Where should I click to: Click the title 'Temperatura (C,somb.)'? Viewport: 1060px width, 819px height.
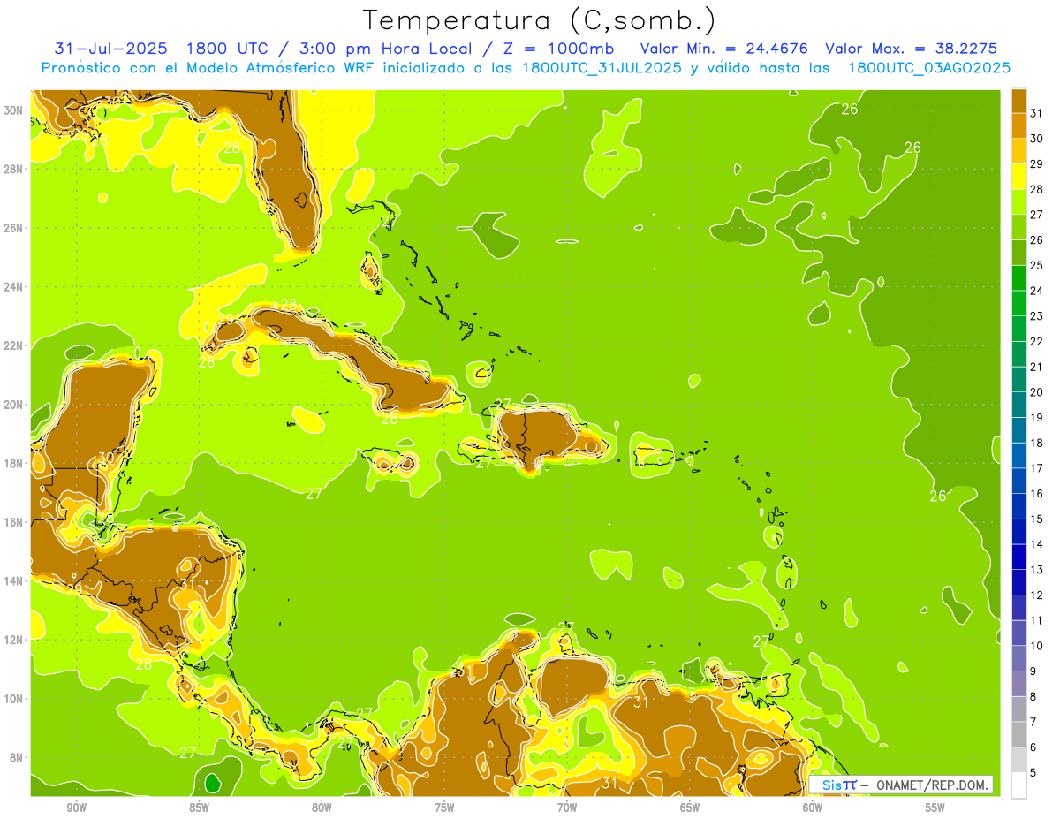[x=540, y=20]
